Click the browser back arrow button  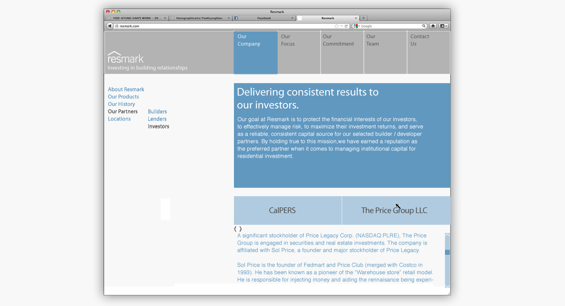109,26
